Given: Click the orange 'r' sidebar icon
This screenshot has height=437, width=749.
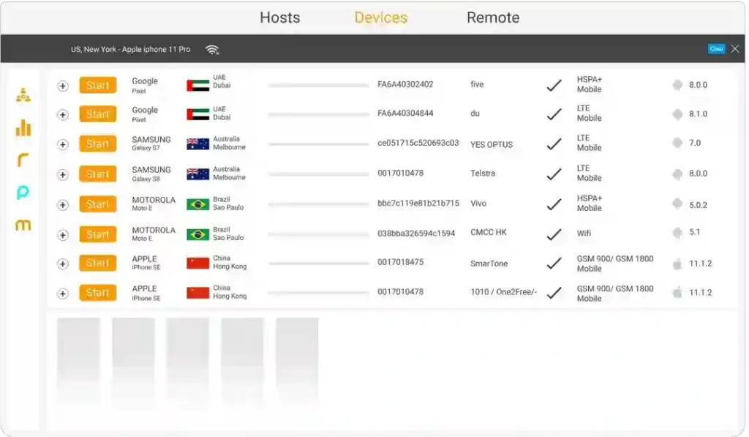Looking at the screenshot, I should (x=23, y=160).
